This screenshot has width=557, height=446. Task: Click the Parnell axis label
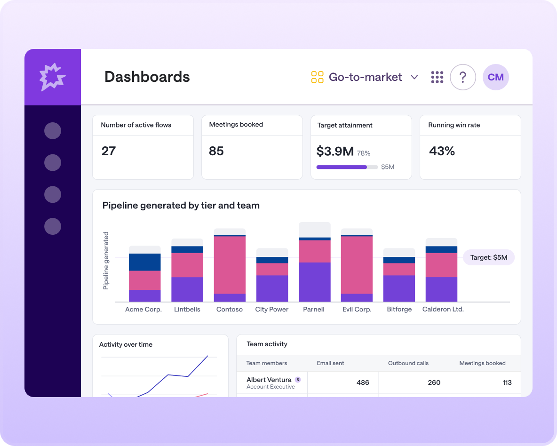(x=314, y=309)
